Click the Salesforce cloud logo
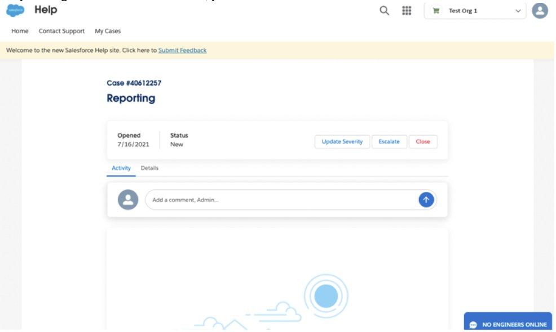This screenshot has height=332, width=556. pyautogui.click(x=15, y=10)
